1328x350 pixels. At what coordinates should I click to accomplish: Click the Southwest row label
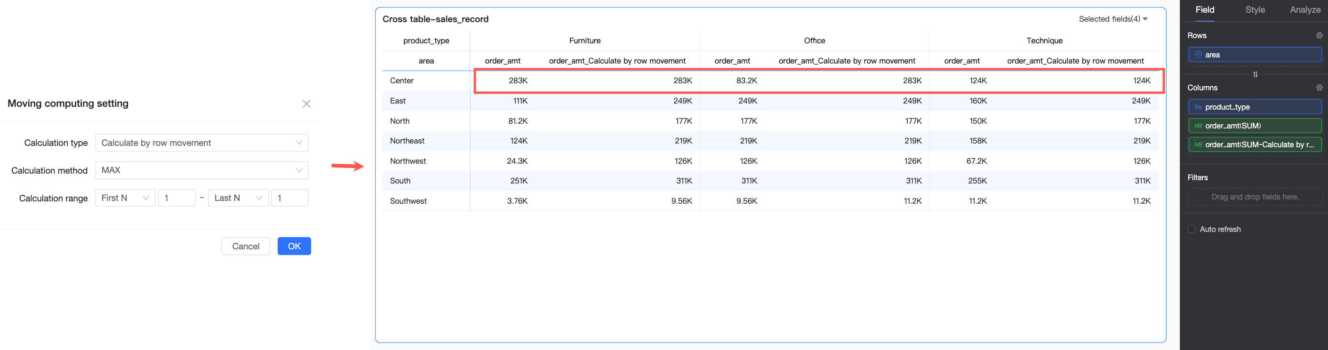coord(408,201)
